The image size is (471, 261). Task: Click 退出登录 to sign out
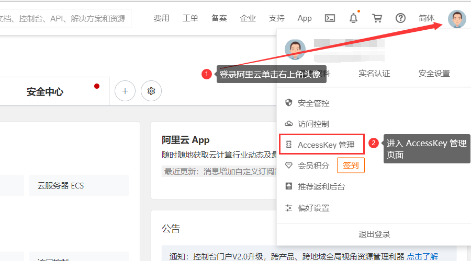pyautogui.click(x=374, y=234)
